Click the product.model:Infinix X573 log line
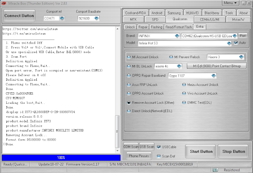 click(x=28, y=121)
